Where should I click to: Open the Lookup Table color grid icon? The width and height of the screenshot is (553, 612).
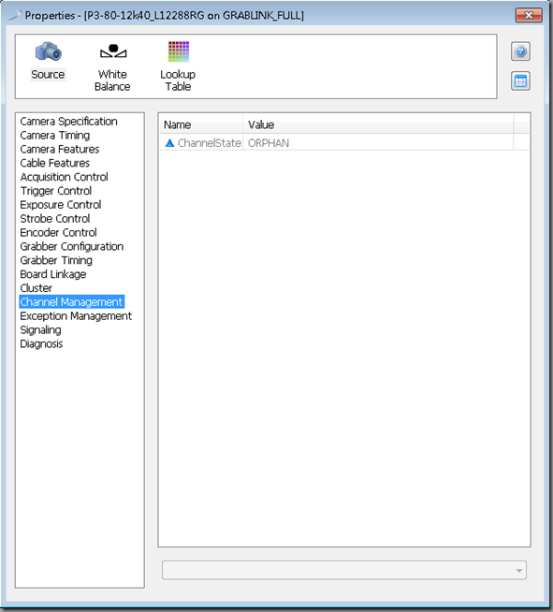179,51
